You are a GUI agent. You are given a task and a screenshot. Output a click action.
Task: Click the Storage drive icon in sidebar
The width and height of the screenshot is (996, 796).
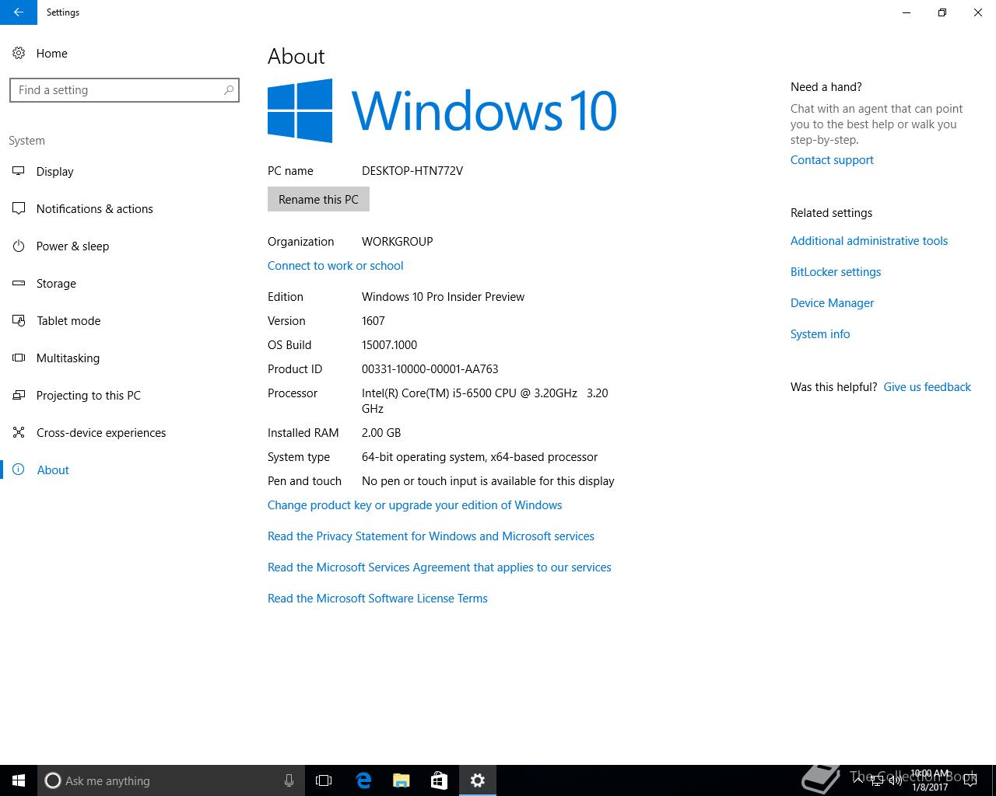pos(19,283)
